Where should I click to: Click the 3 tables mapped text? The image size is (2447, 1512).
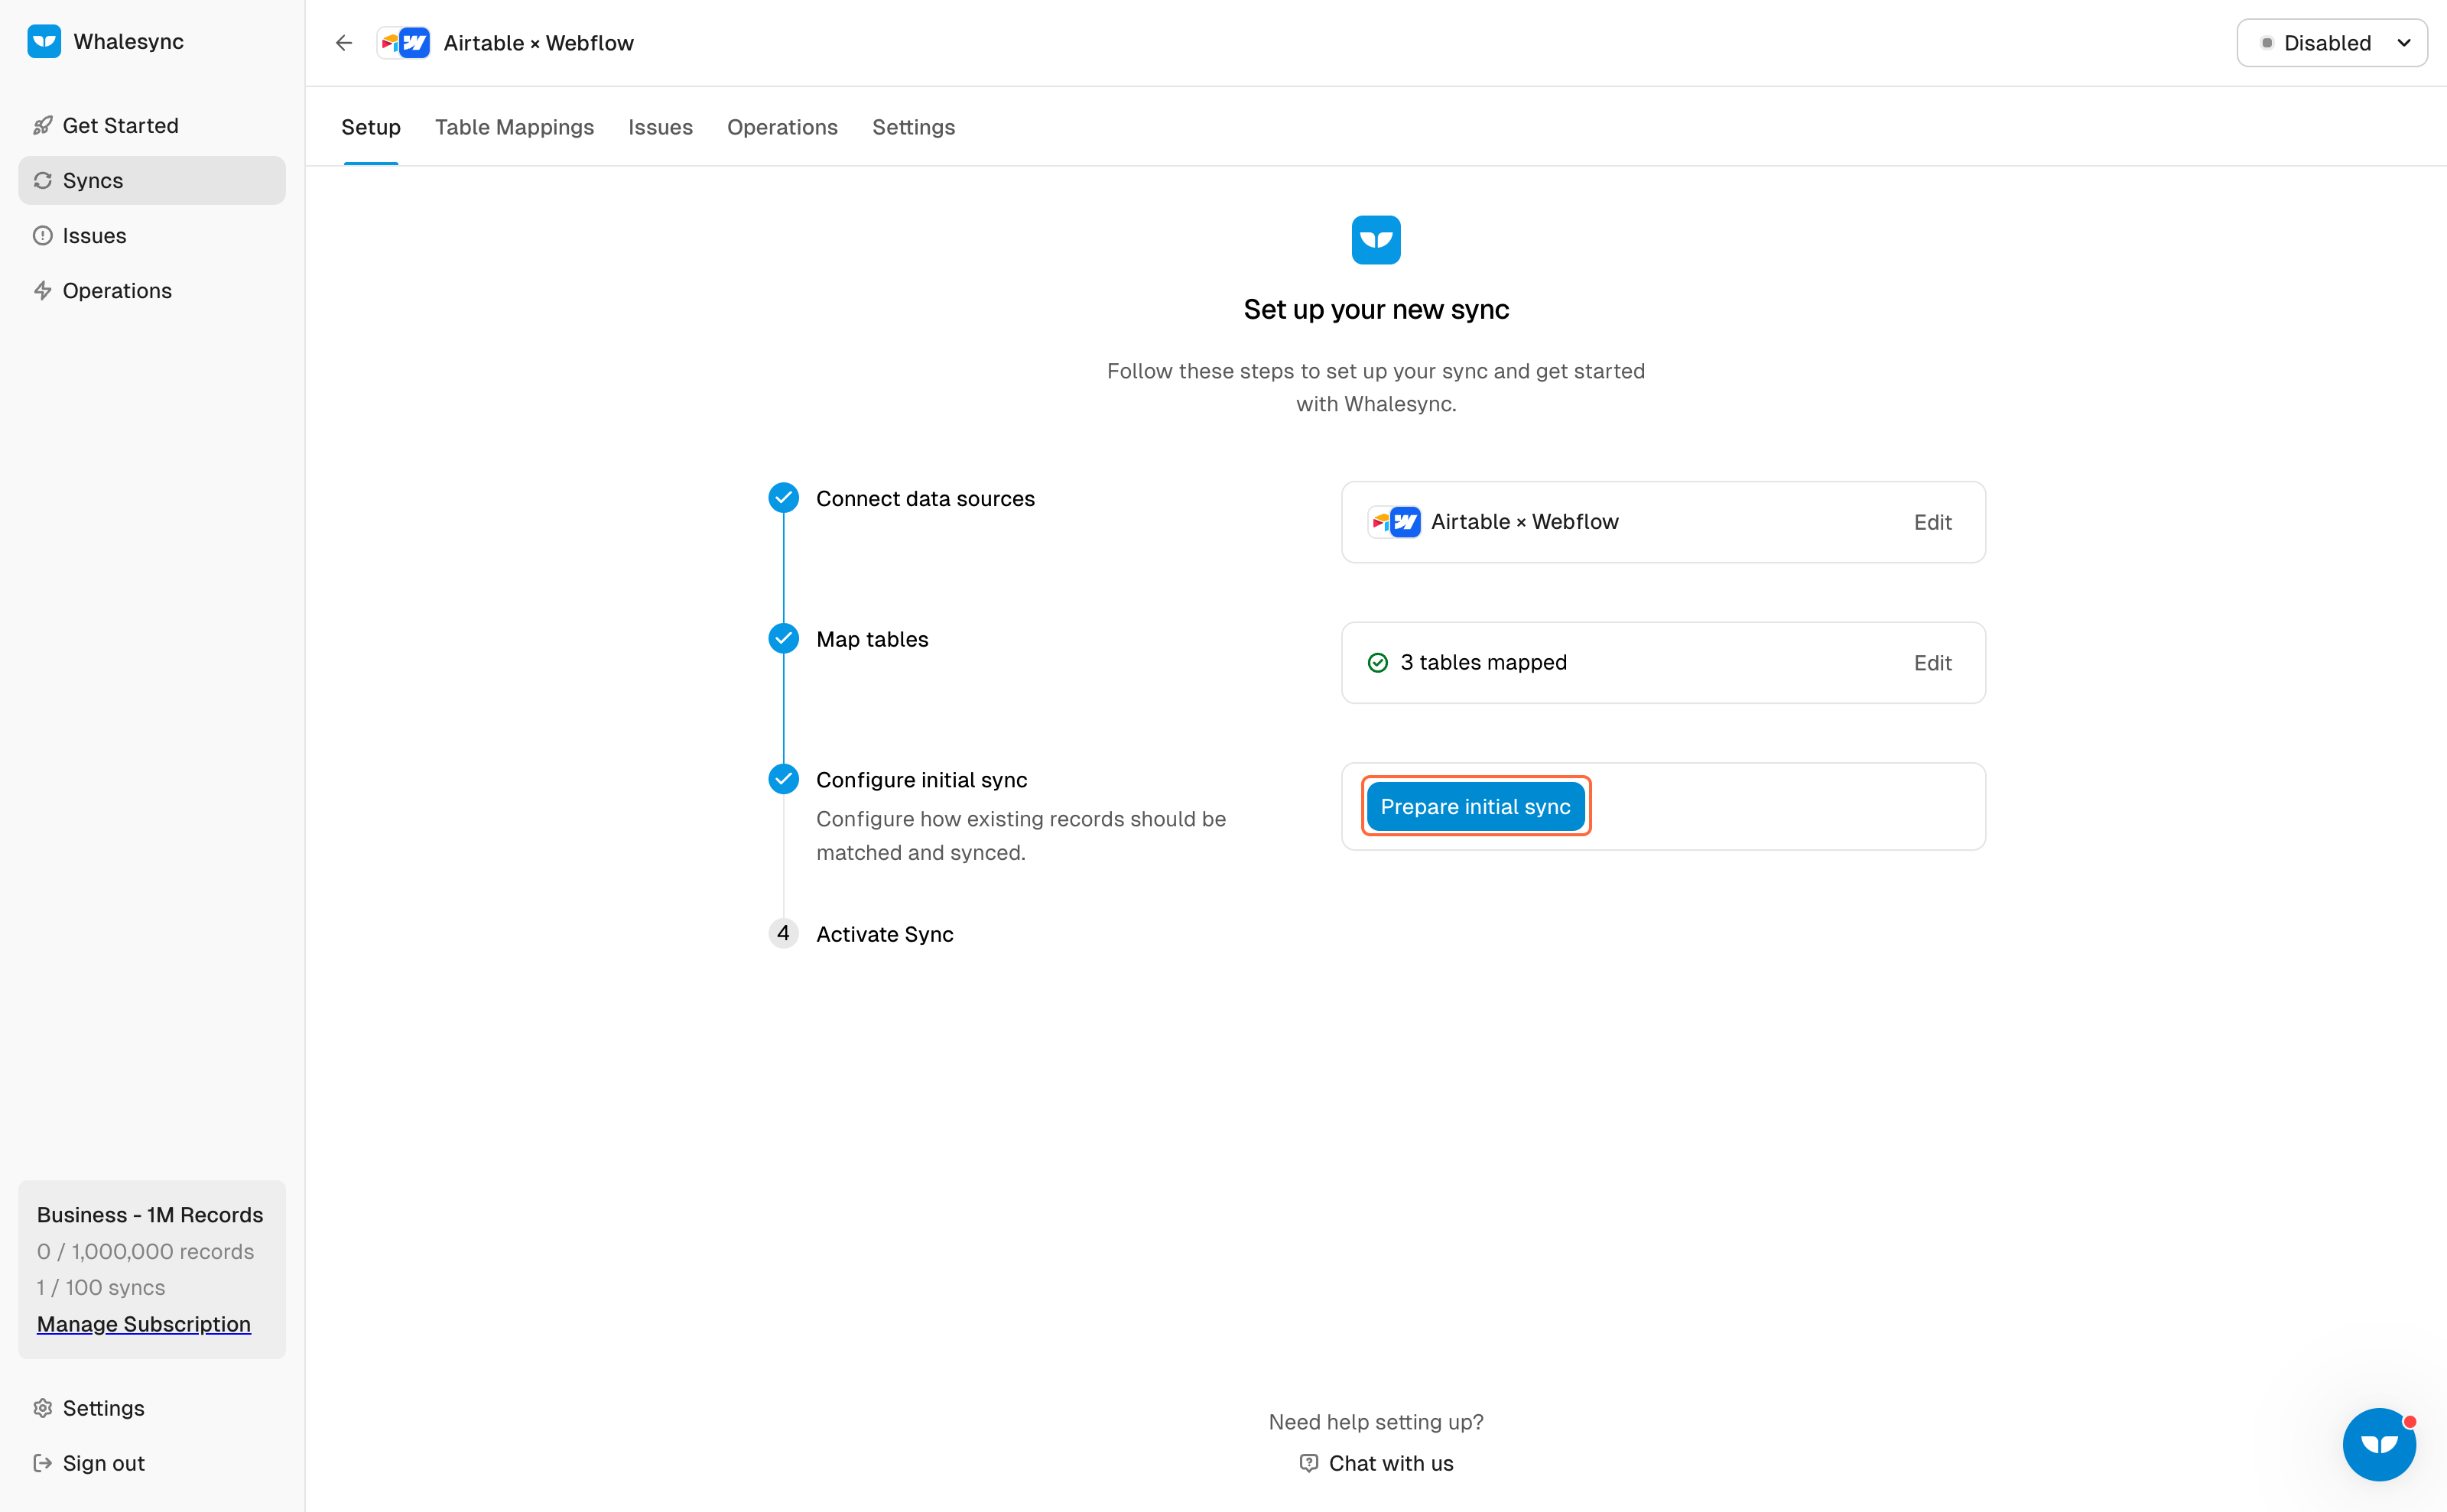click(x=1483, y=662)
